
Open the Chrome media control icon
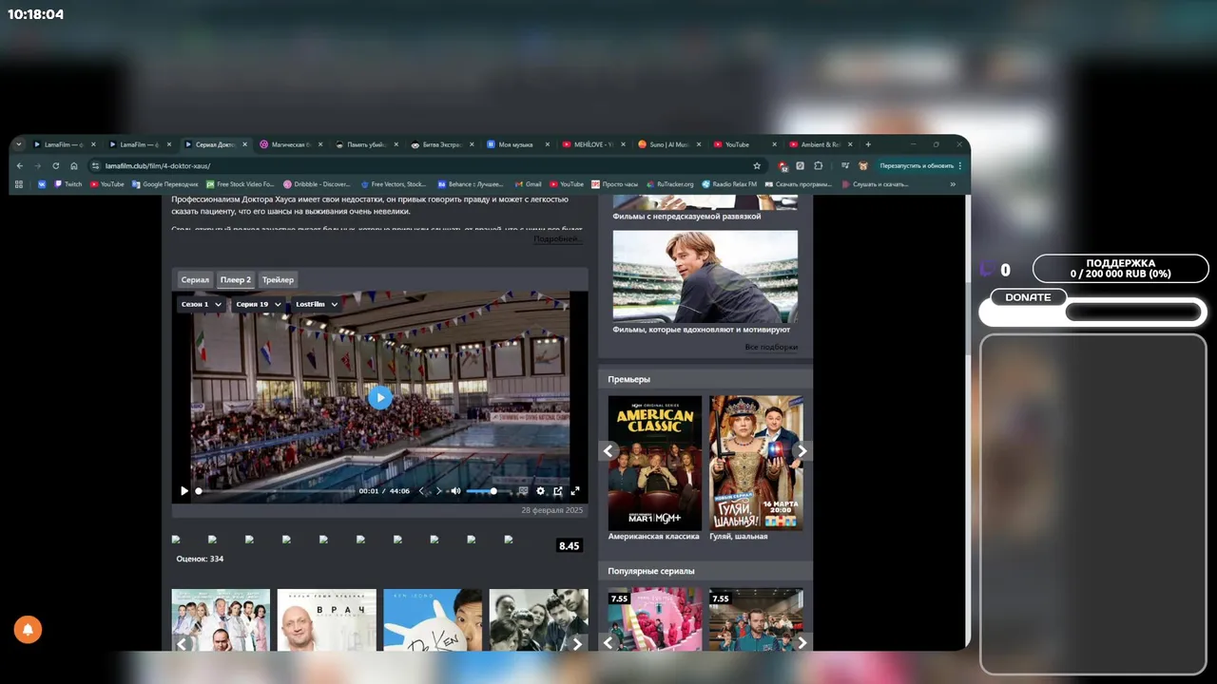click(844, 165)
